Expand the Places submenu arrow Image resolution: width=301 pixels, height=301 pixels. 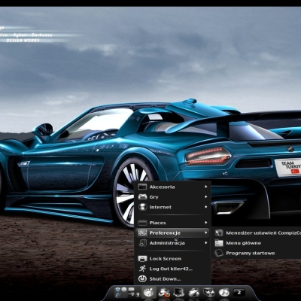tap(205, 223)
